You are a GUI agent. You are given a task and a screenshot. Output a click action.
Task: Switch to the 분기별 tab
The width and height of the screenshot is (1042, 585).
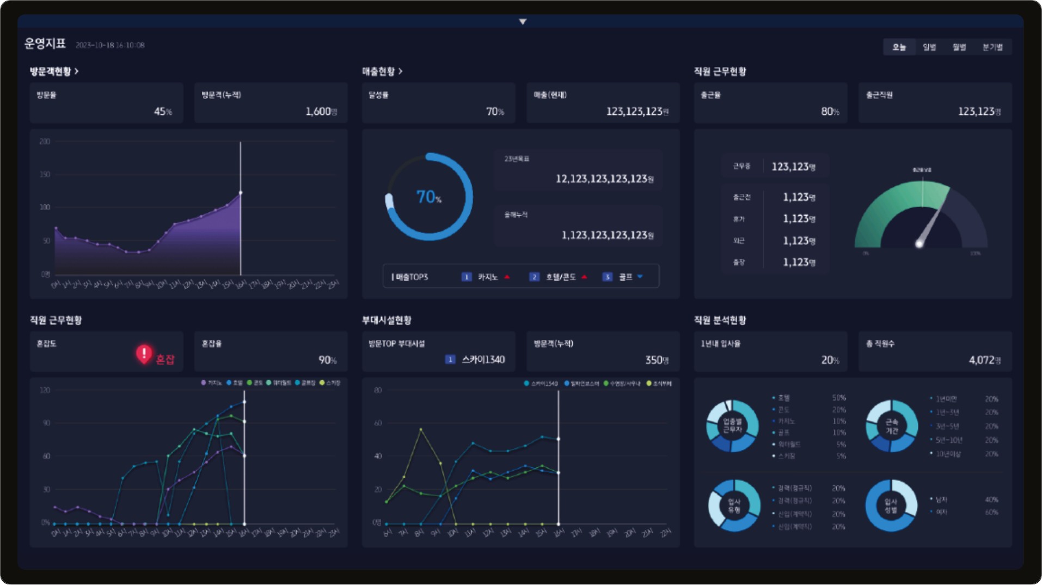point(992,47)
